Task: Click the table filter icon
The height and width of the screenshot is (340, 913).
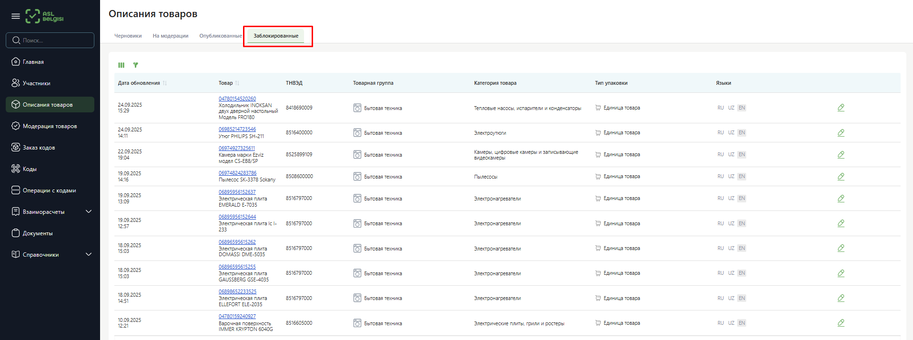Action: click(x=136, y=65)
